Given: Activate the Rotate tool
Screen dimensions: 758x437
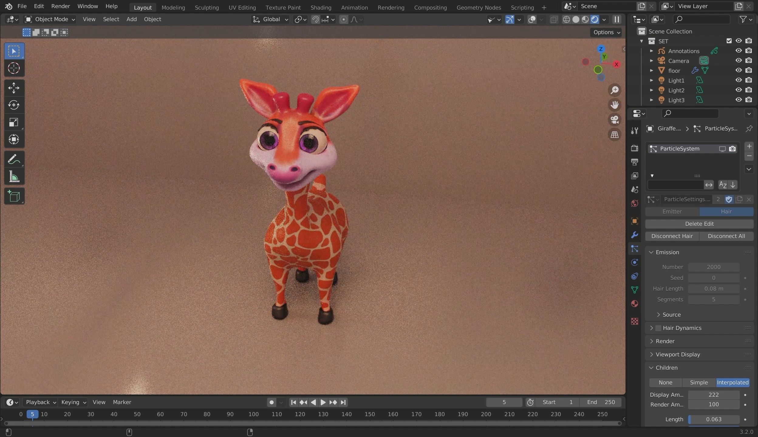Looking at the screenshot, I should tap(14, 105).
